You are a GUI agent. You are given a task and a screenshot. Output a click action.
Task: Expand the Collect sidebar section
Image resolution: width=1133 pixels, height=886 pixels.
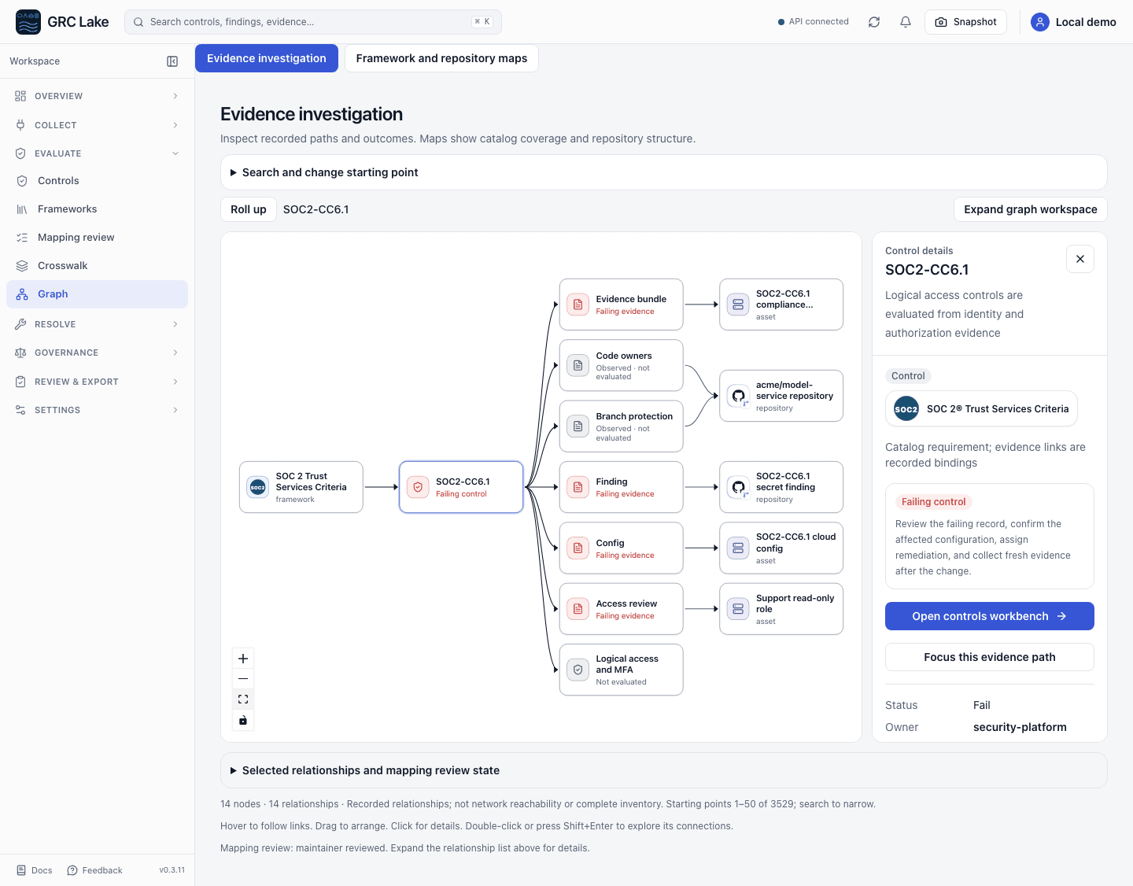pyautogui.click(x=97, y=125)
